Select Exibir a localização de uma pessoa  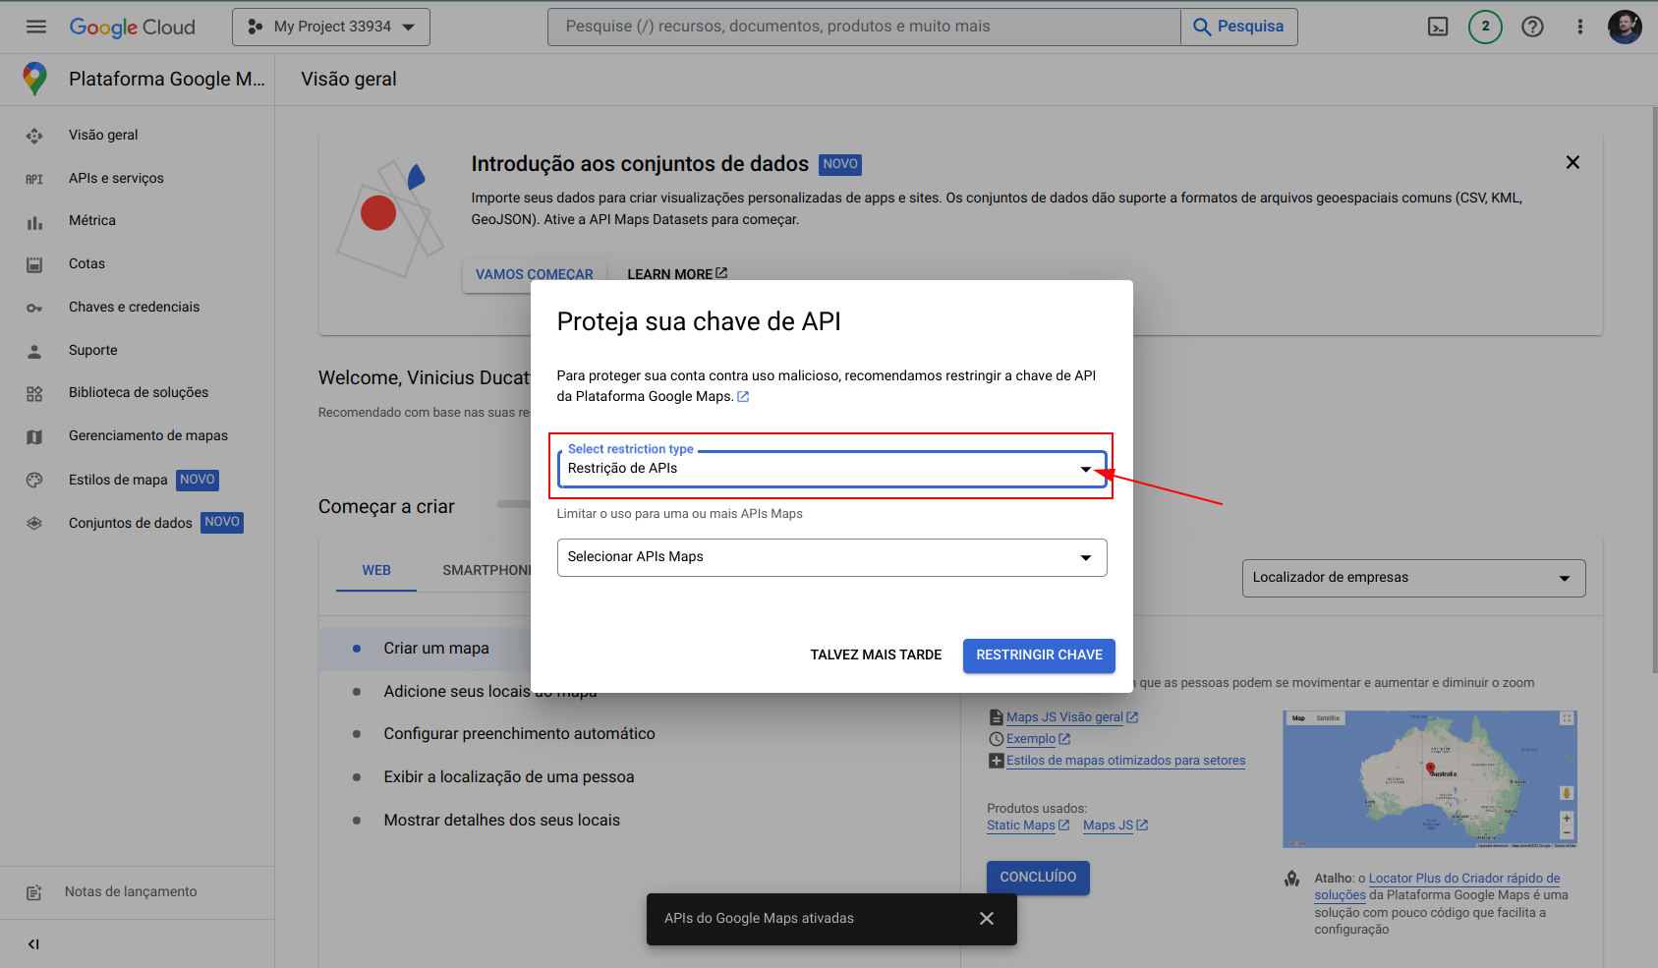(x=509, y=776)
